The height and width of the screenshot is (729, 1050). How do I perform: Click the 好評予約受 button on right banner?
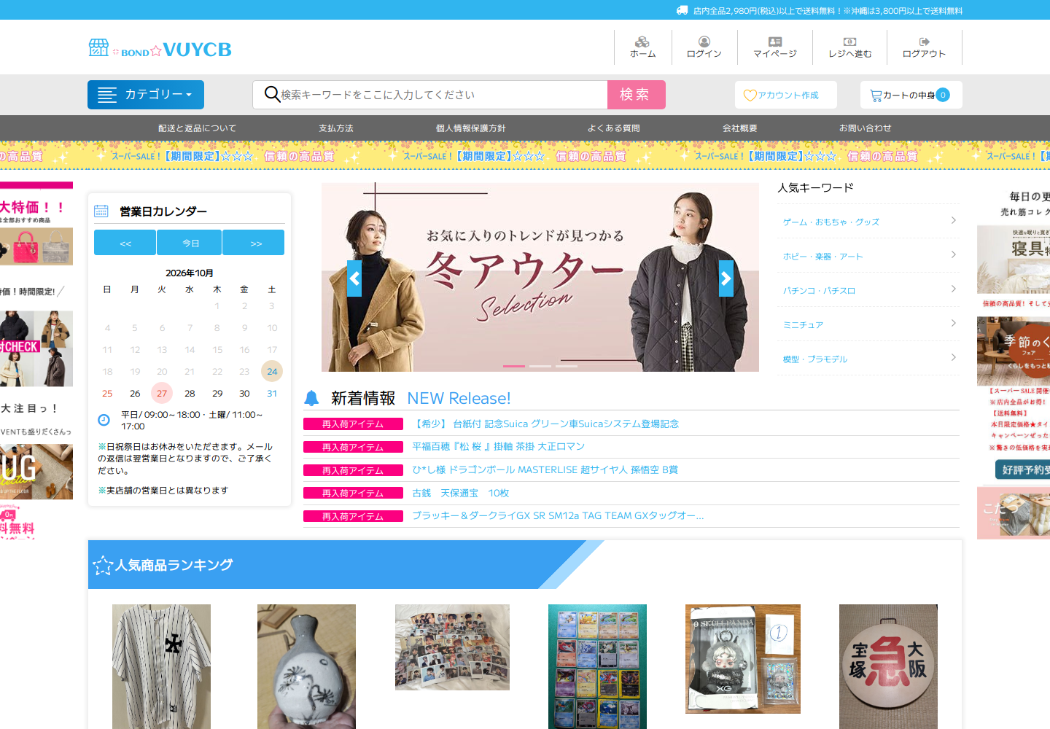pyautogui.click(x=1023, y=469)
